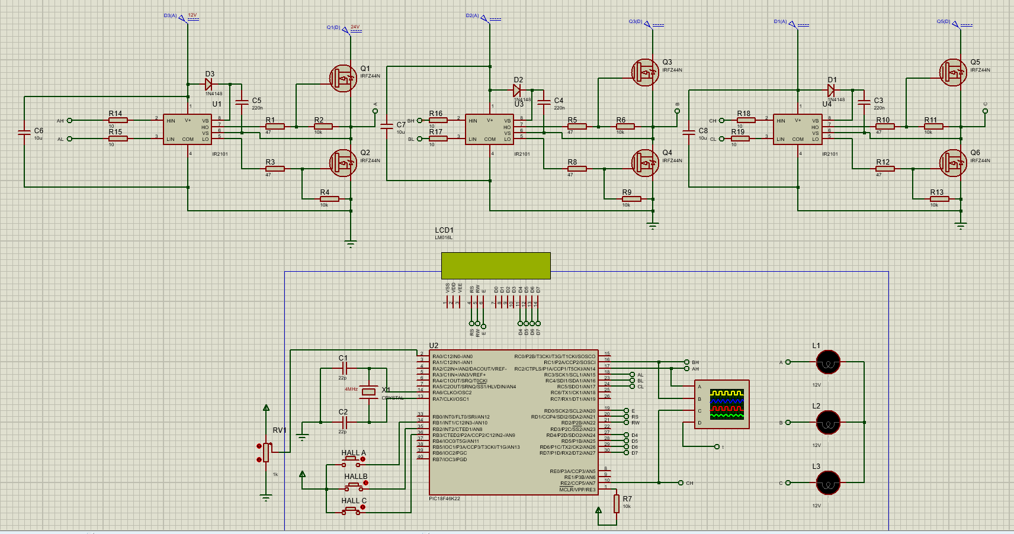
Task: Click the D3 1N4148 diode symbol
Action: 208,85
